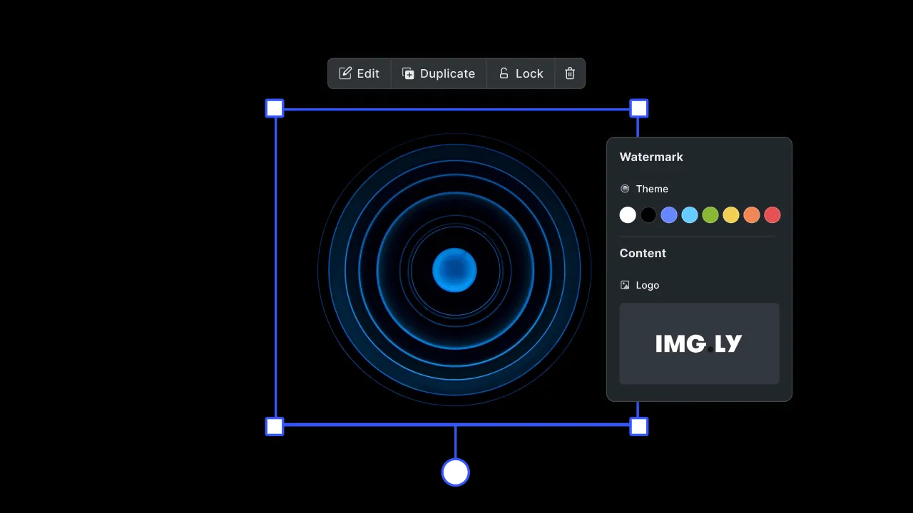The width and height of the screenshot is (913, 513).
Task: Click the pencil edit icon
Action: 345,73
